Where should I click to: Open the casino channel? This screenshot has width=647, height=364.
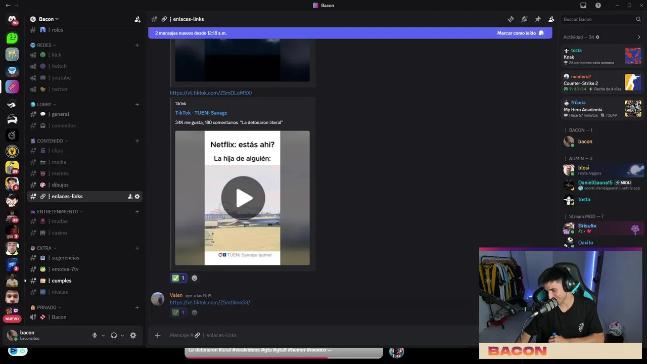click(84, 233)
